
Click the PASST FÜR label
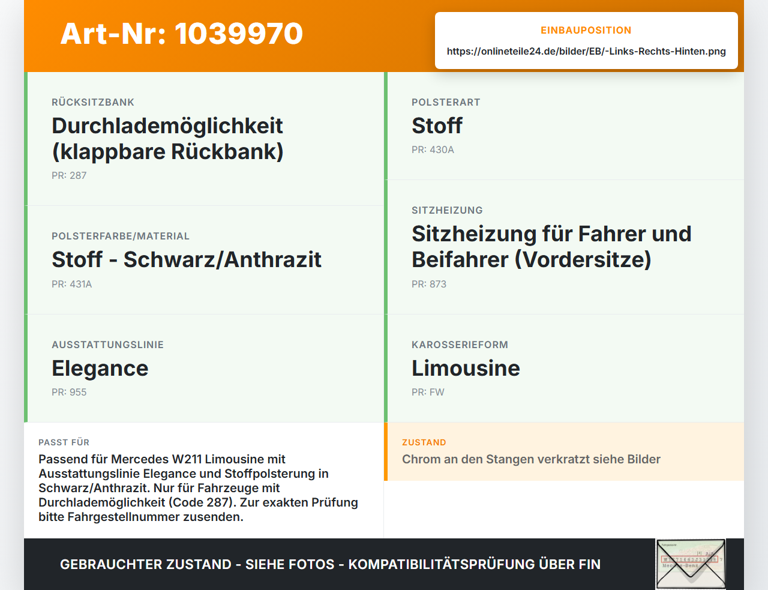(x=64, y=442)
